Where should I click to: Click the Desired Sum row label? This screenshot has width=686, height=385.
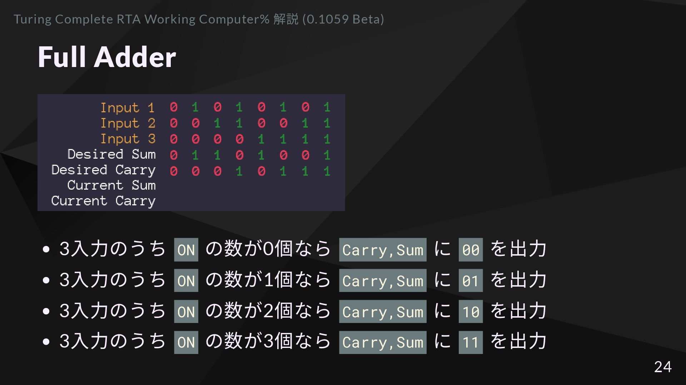[111, 154]
